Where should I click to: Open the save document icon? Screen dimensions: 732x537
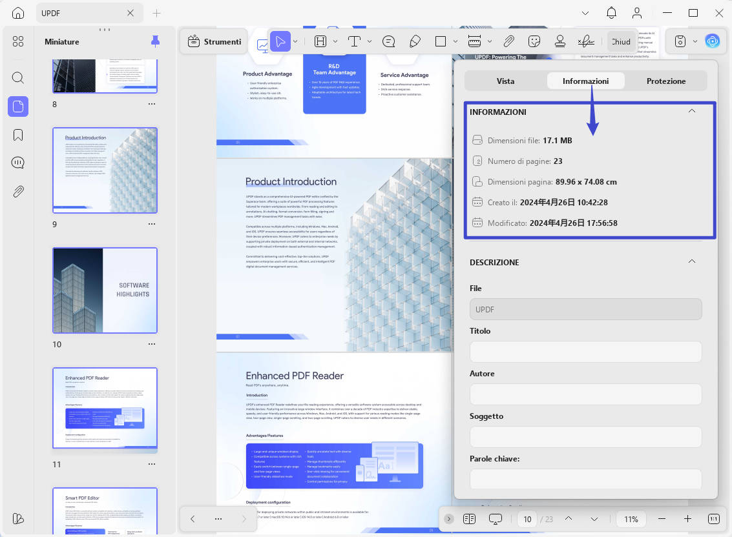click(680, 41)
